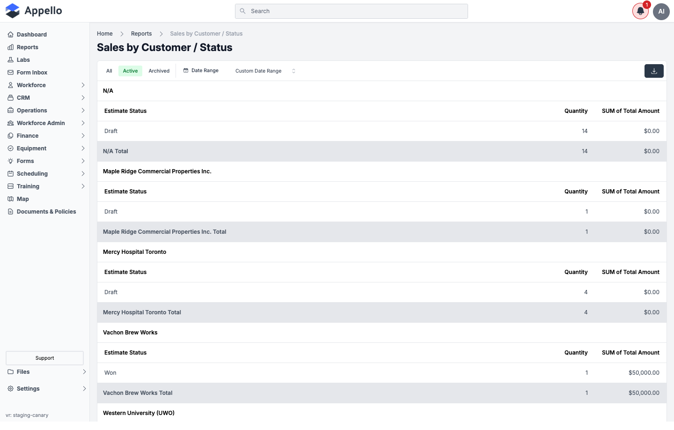Select the Active filter tab

(130, 71)
